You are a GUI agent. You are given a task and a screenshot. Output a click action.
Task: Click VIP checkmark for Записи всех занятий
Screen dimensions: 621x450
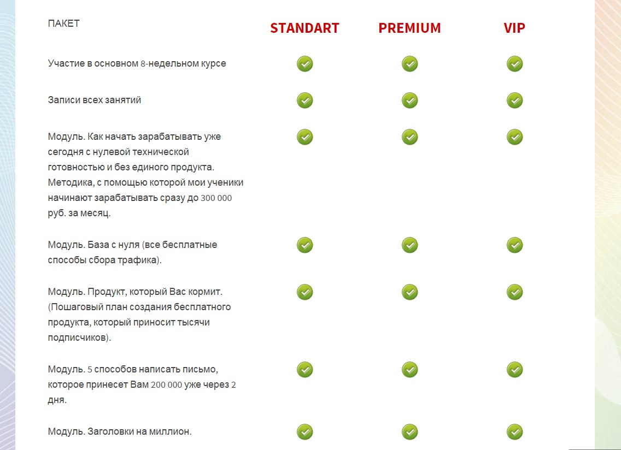(x=514, y=100)
